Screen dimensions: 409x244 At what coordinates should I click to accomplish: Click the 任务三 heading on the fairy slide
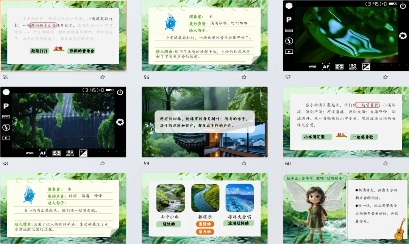coord(315,178)
